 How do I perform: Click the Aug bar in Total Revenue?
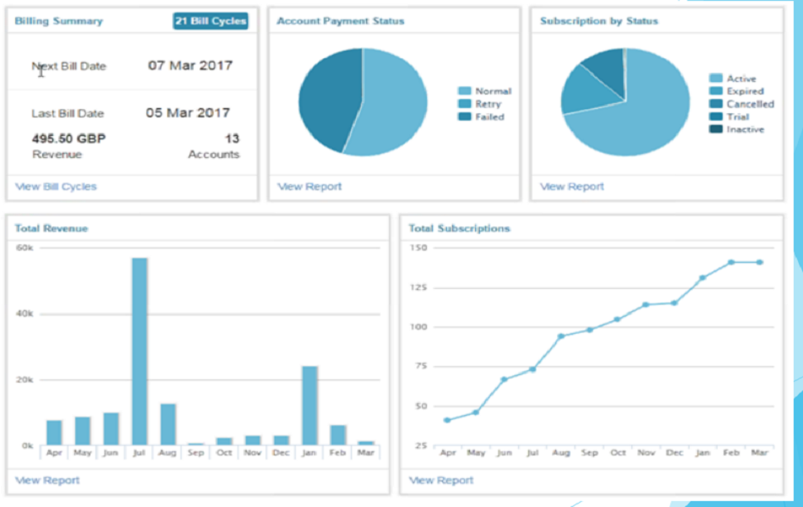[x=168, y=424]
